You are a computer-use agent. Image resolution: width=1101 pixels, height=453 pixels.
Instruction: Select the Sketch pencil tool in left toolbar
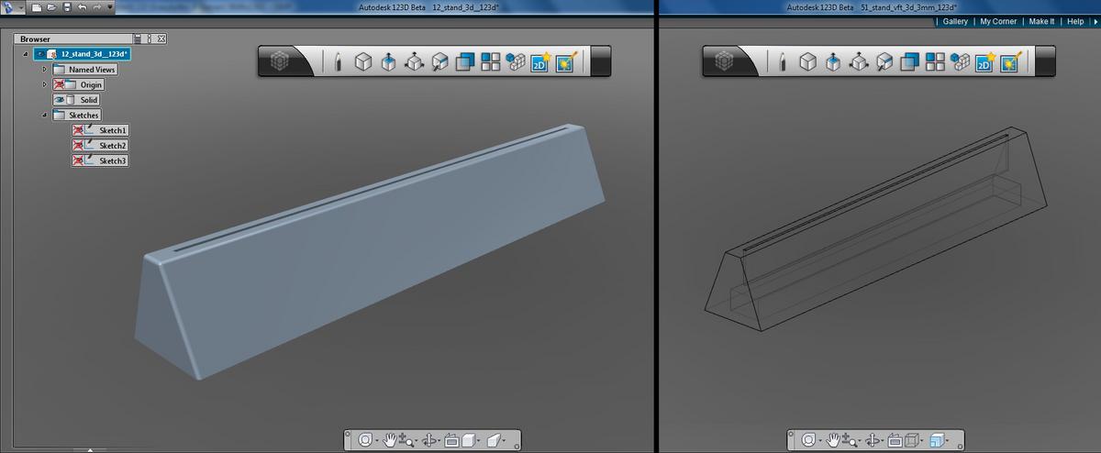click(339, 62)
